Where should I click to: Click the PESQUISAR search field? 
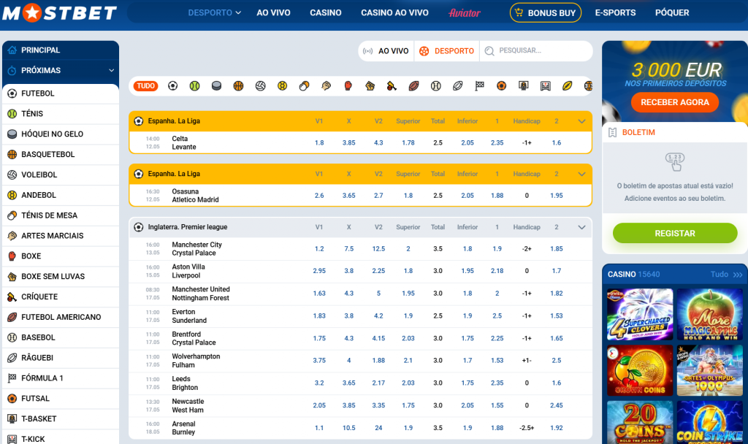coord(536,50)
